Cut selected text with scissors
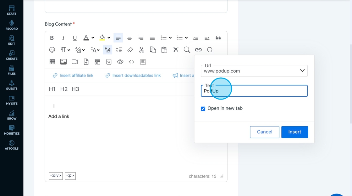352x196 pixels. click(x=141, y=50)
